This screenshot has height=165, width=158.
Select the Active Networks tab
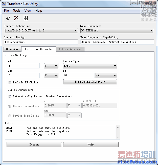pos(70,49)
